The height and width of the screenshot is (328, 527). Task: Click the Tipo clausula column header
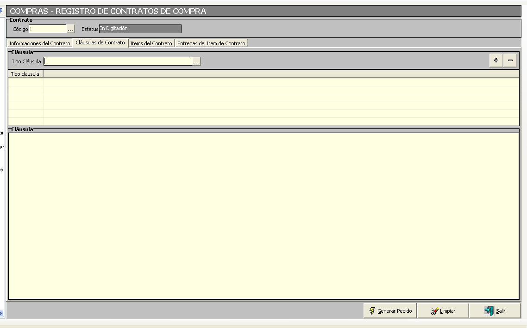click(x=25, y=74)
